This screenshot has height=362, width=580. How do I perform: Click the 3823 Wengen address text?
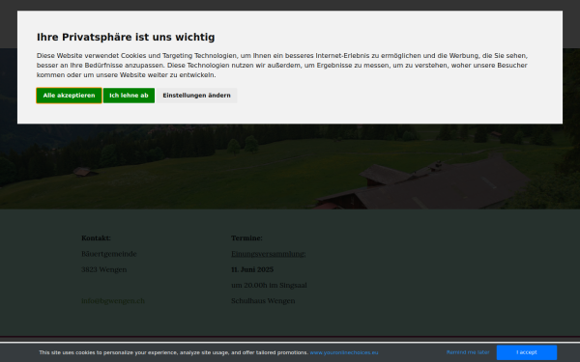pyautogui.click(x=104, y=269)
